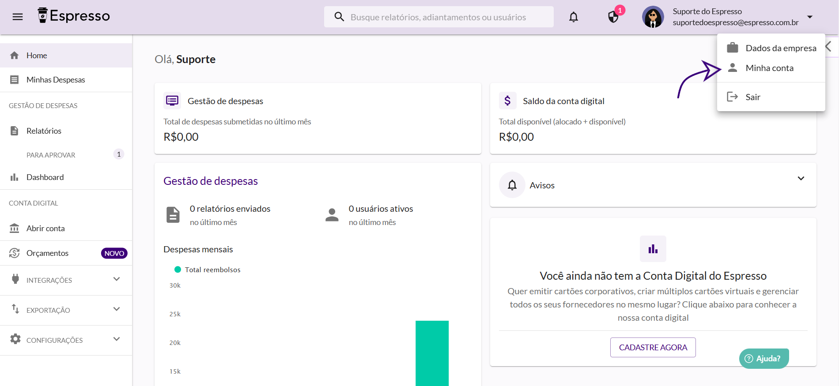This screenshot has height=386, width=839.
Task: Click the user avatar picture
Action: tap(653, 17)
